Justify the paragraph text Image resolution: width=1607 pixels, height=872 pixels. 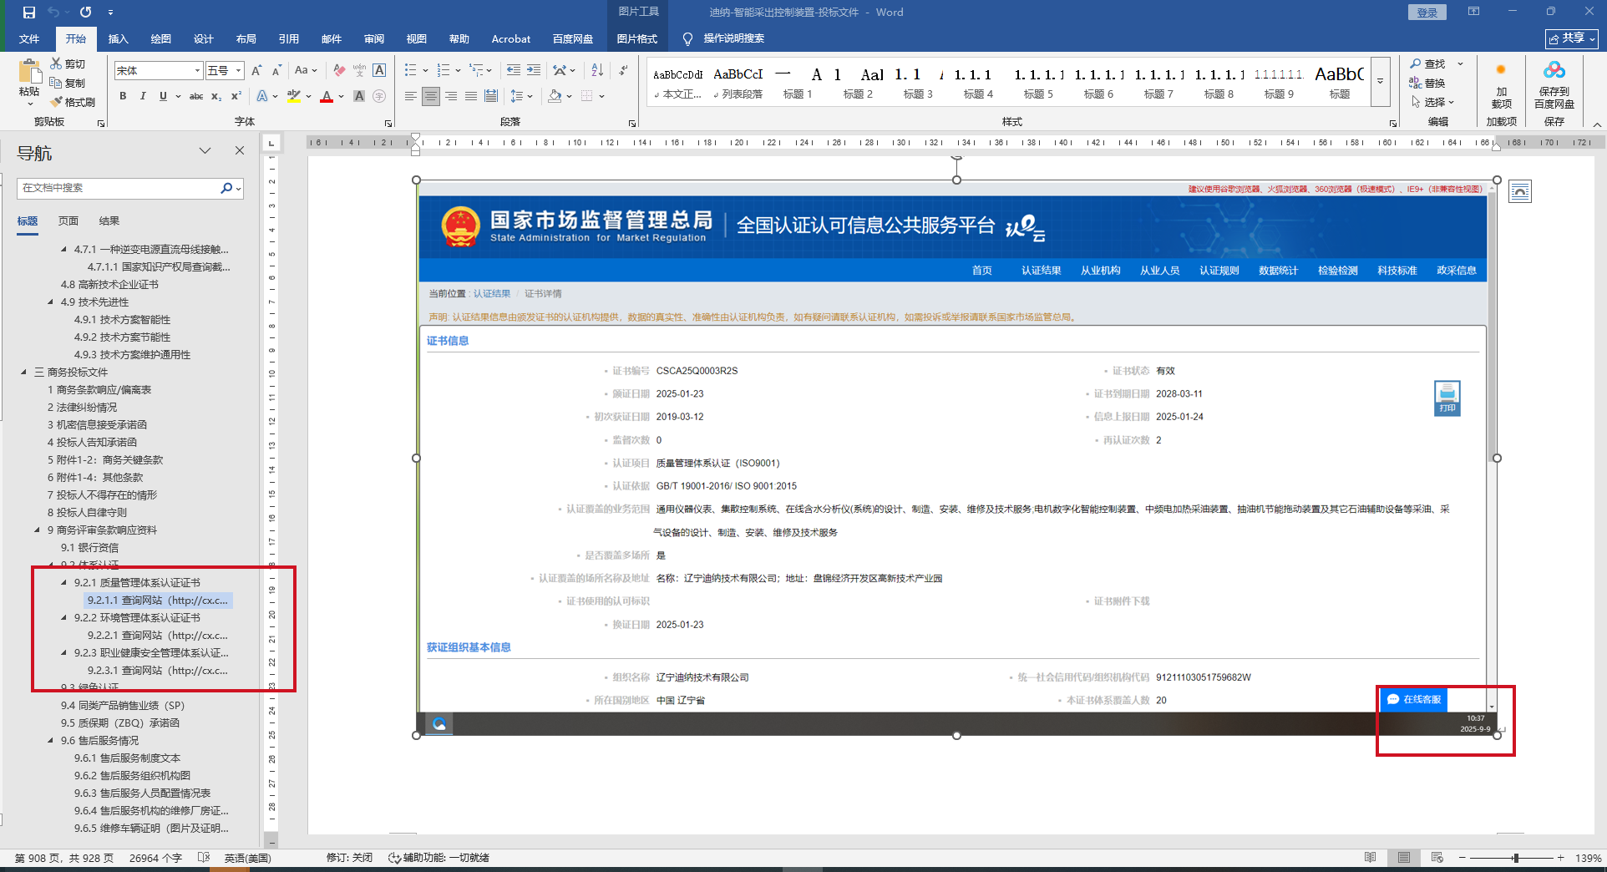coord(471,97)
